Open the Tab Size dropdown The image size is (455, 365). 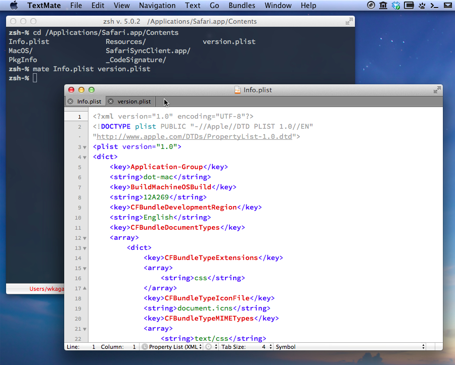pos(246,347)
